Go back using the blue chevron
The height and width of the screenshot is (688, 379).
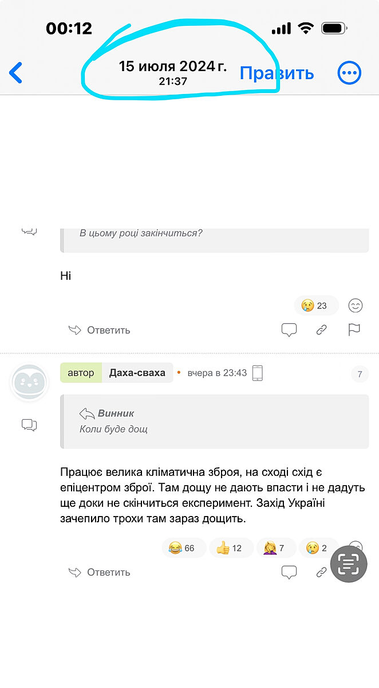click(16, 73)
